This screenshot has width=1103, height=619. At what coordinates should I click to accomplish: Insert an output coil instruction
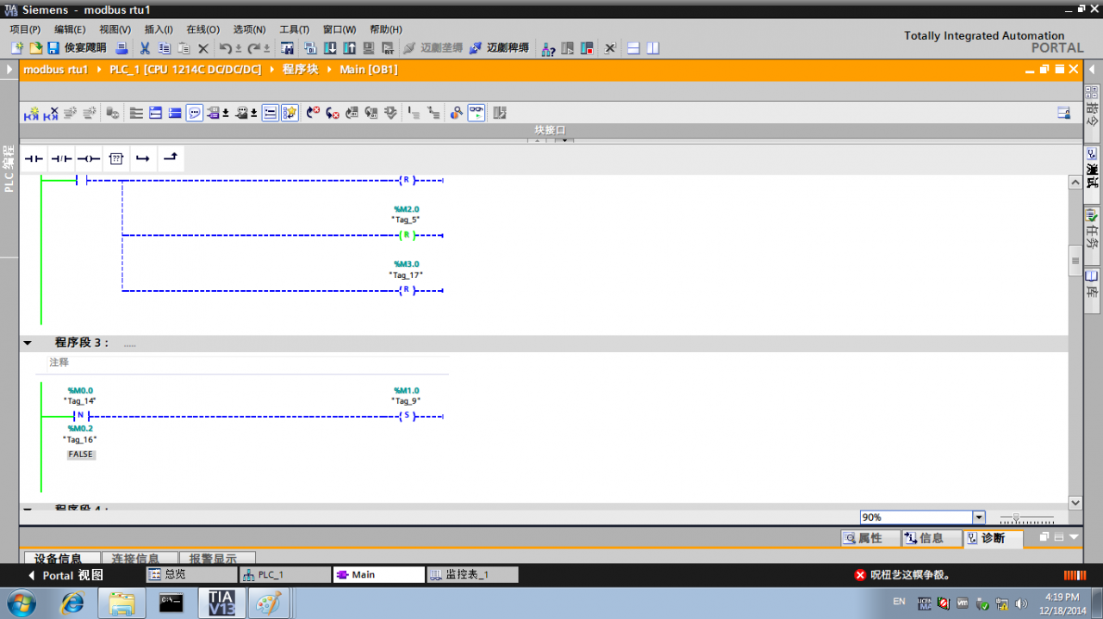pyautogui.click(x=89, y=158)
